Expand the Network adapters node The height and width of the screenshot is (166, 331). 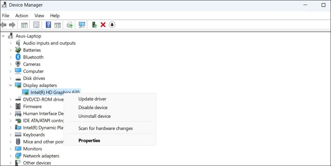tap(11, 156)
